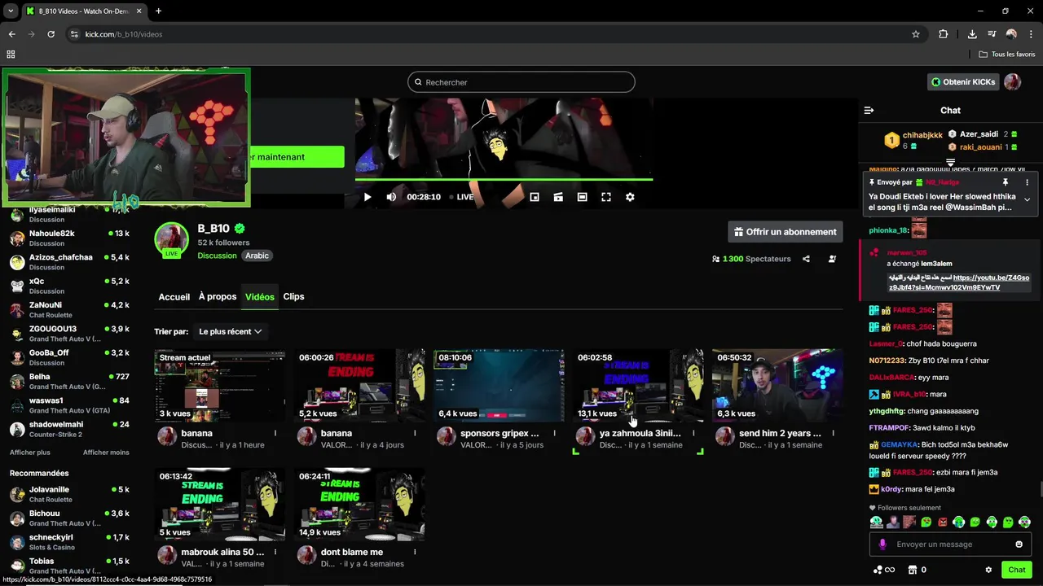The width and height of the screenshot is (1043, 586).
Task: Open the chat shop icon
Action: (x=913, y=570)
